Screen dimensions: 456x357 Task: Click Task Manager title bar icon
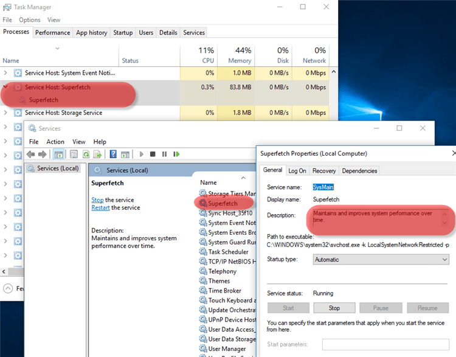(x=7, y=7)
